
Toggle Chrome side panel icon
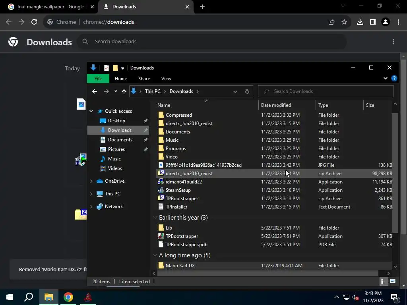(373, 22)
